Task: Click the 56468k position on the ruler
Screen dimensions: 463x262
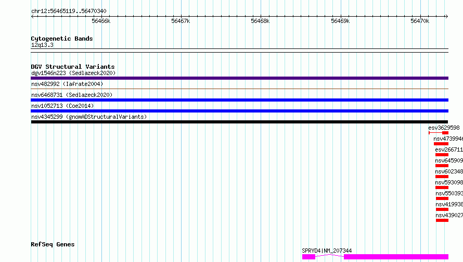Action: click(260, 21)
